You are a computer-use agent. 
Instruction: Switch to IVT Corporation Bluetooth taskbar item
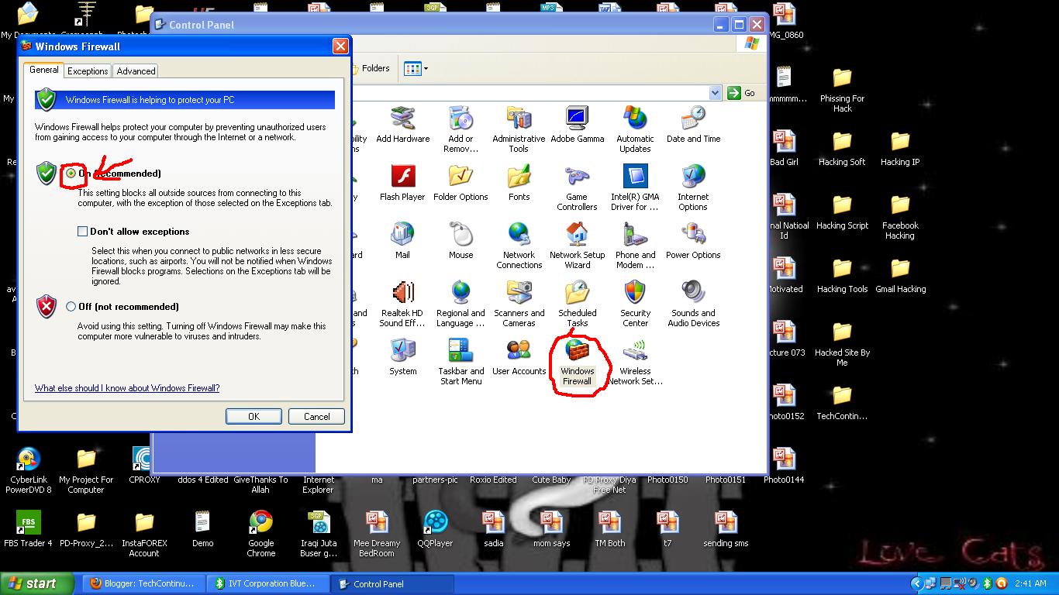[267, 584]
